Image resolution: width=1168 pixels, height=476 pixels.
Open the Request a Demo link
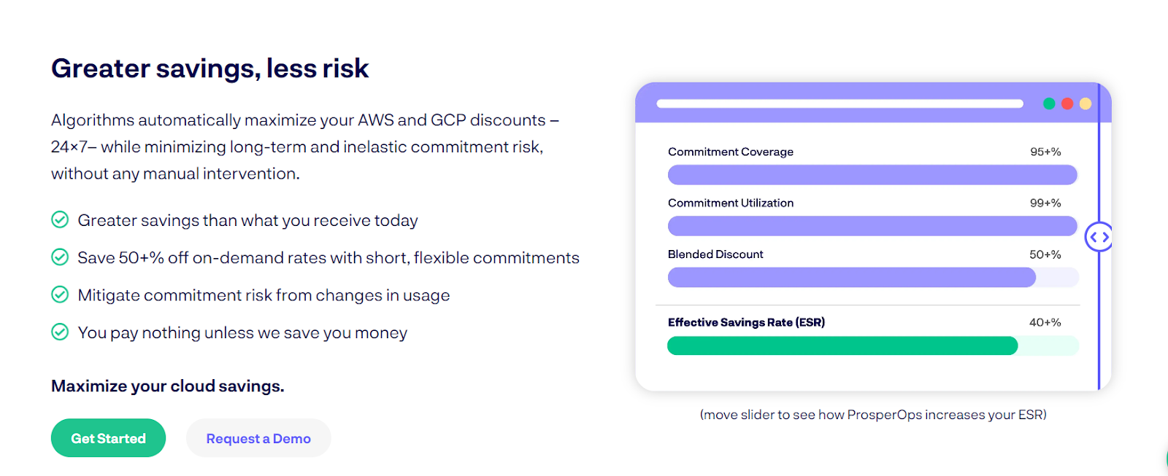(258, 438)
